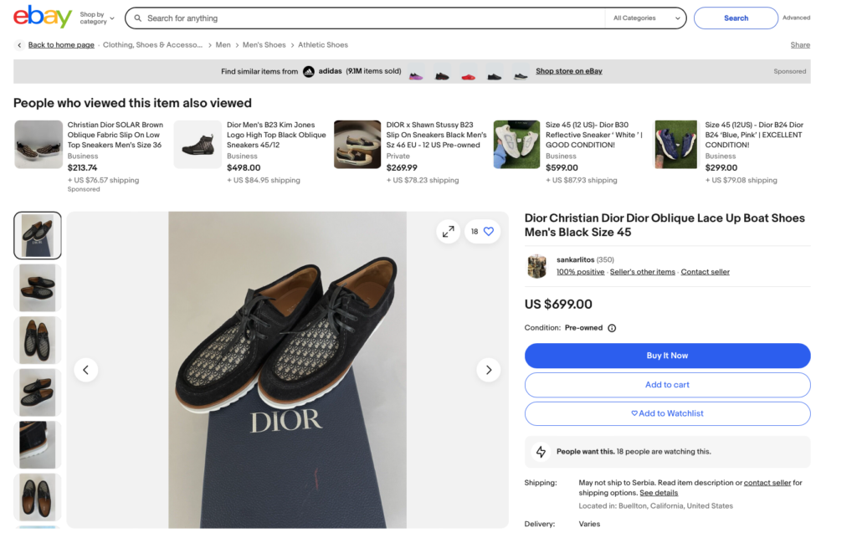Click the magnifying glass search icon

[136, 18]
